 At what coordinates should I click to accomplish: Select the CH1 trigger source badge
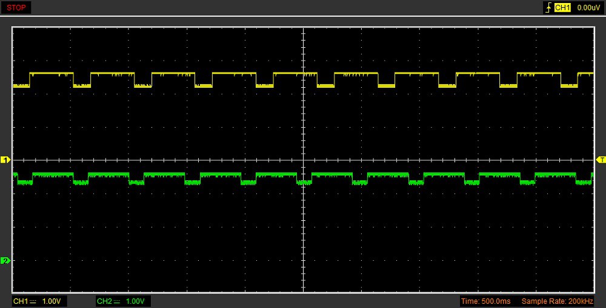coord(563,8)
